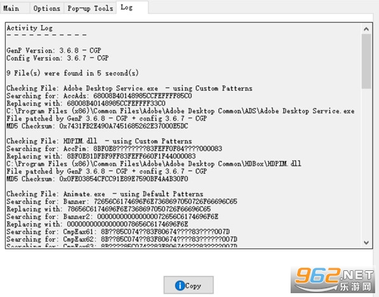379x297 pixels.
Task: Click the Checking File HDPIM.dll line
Action: [99, 141]
